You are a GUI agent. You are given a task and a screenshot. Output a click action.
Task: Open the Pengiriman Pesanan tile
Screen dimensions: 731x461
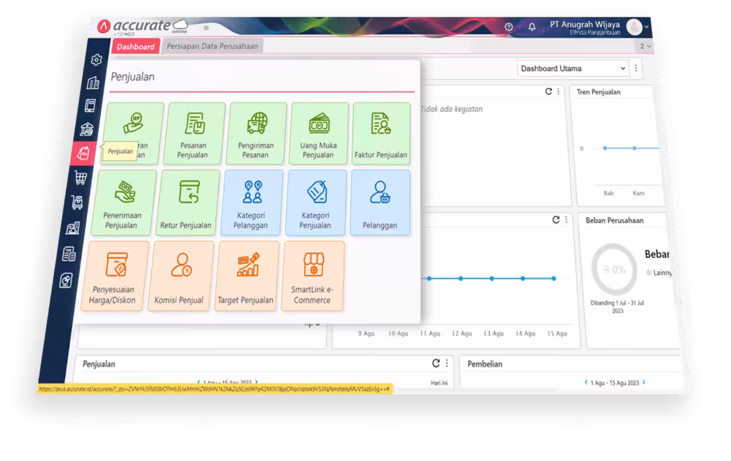(257, 133)
